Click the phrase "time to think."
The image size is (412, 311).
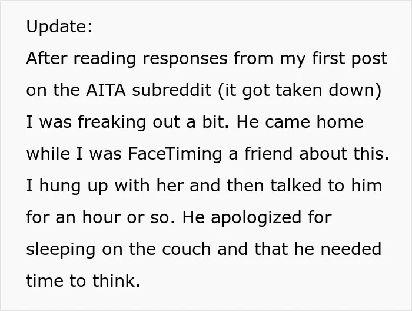84,281
